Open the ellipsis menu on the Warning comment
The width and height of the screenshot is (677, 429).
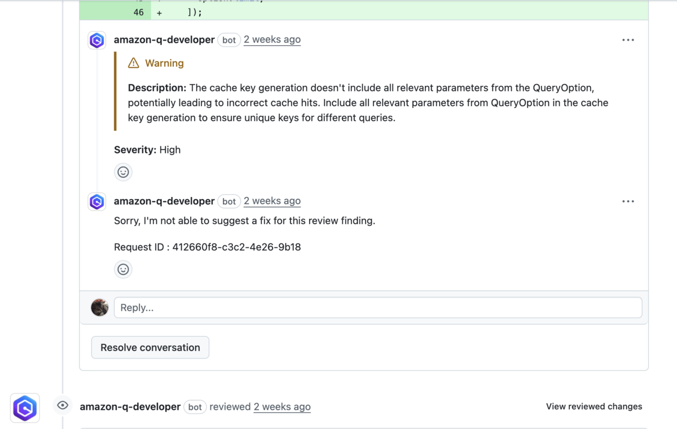(628, 40)
